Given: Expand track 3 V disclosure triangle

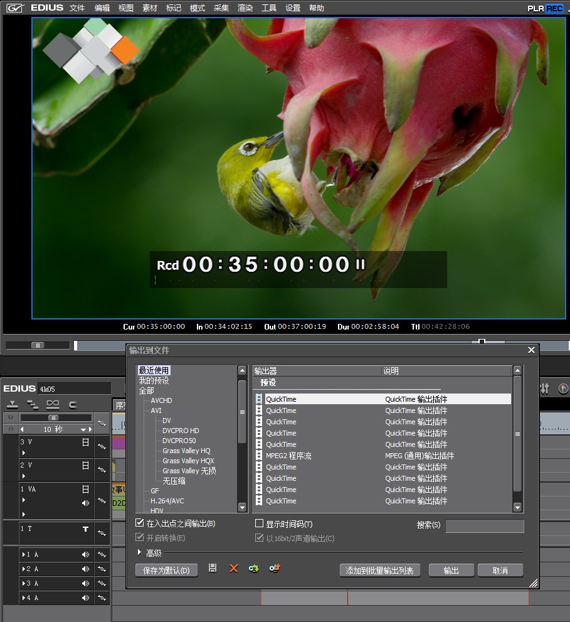Looking at the screenshot, I should 24,453.
